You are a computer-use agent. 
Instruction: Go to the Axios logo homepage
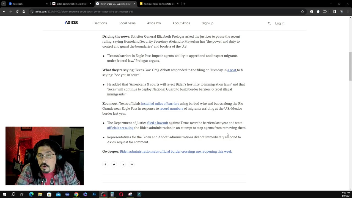click(71, 23)
